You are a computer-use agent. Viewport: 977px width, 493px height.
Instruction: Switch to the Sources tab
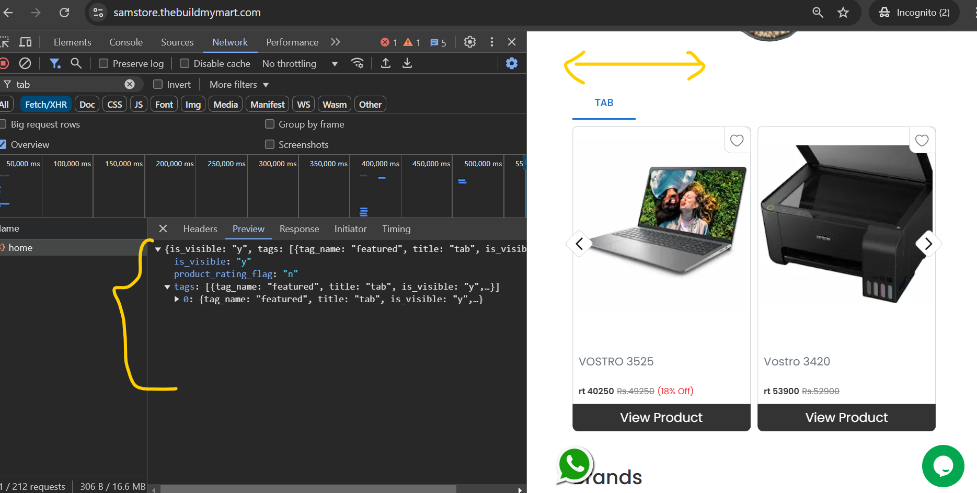177,42
